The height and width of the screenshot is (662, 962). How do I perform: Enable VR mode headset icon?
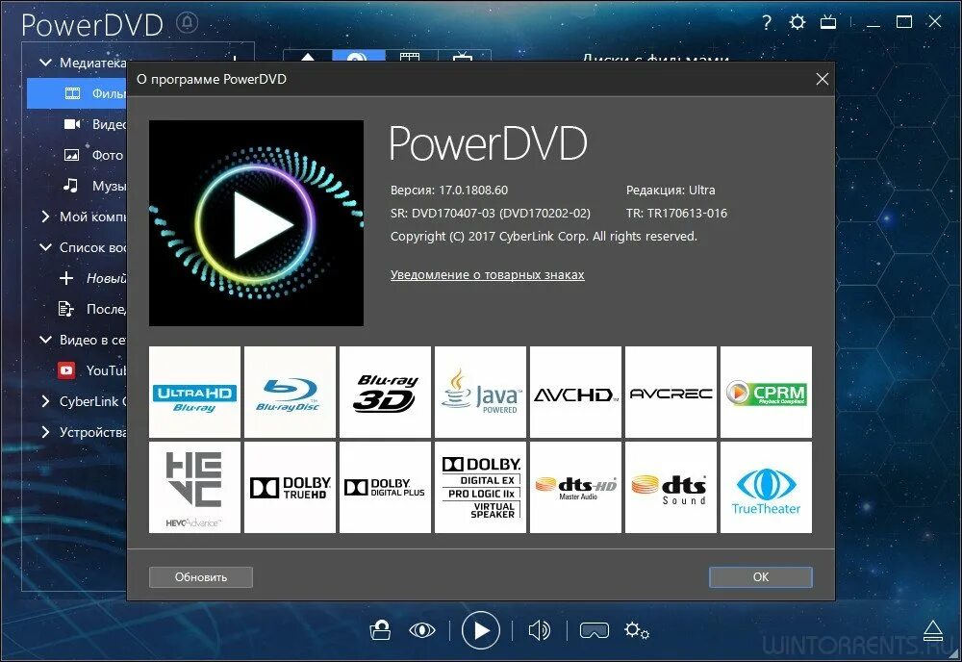click(594, 630)
